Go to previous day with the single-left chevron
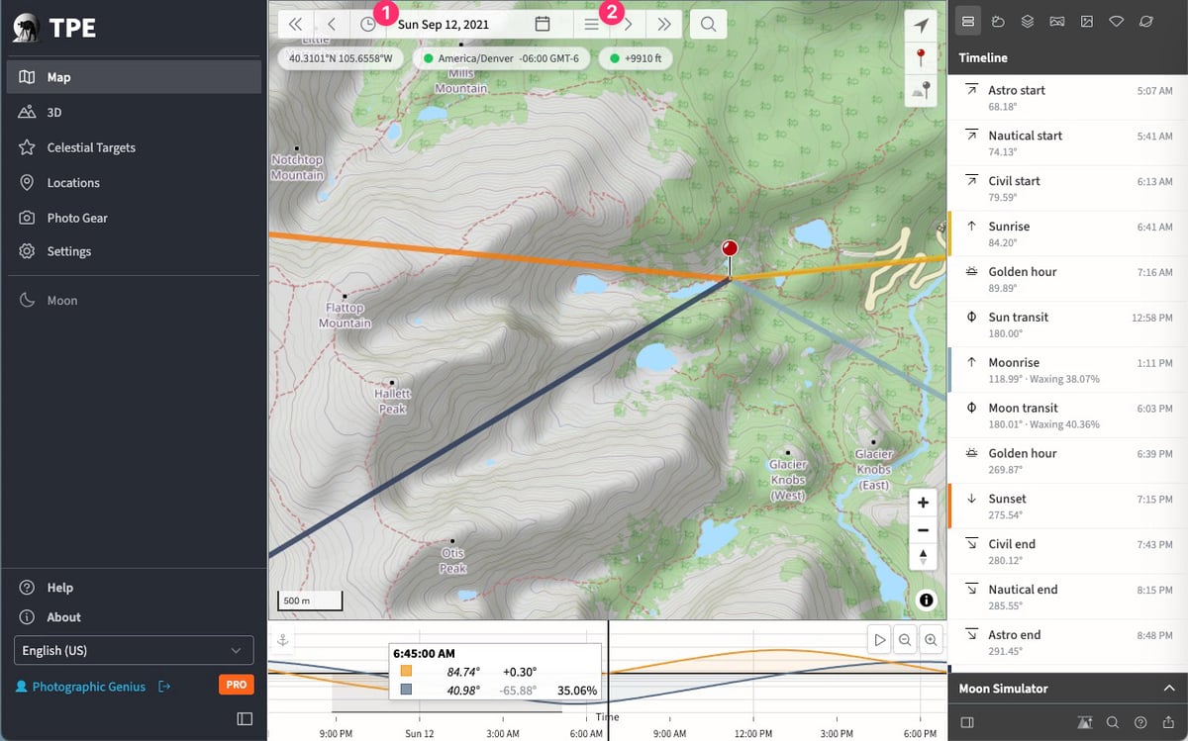Screen dimensions: 1188x741 (332, 24)
